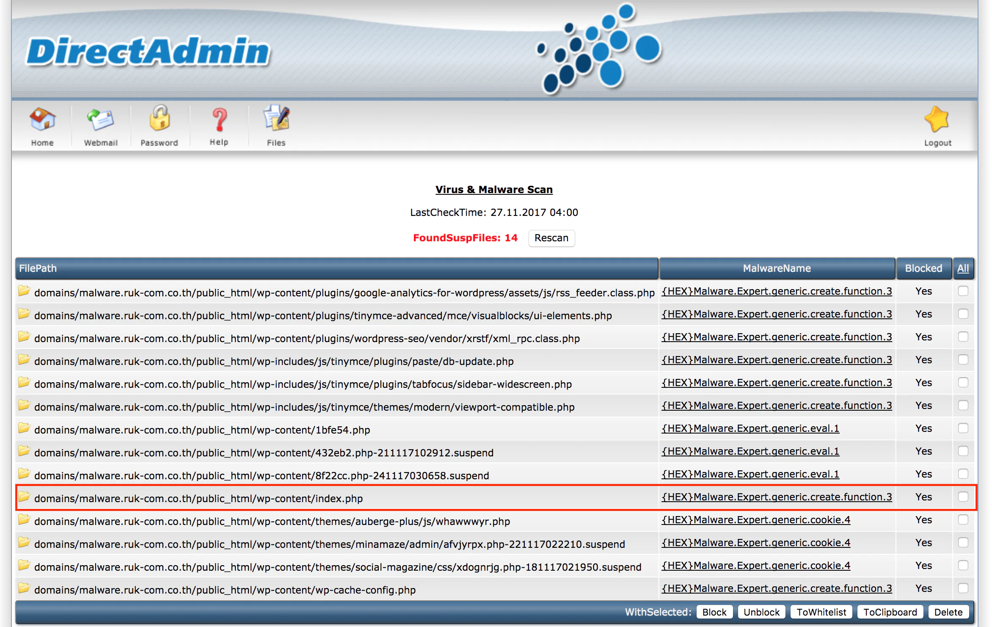Click folder icon for afvjyrpx.php suspend row

tap(24, 543)
